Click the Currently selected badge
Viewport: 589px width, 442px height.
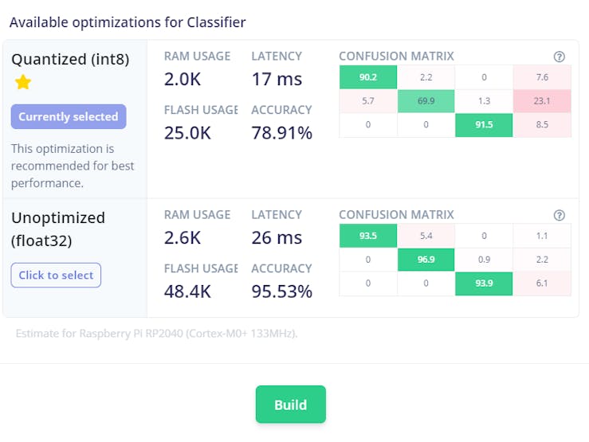[x=69, y=116]
